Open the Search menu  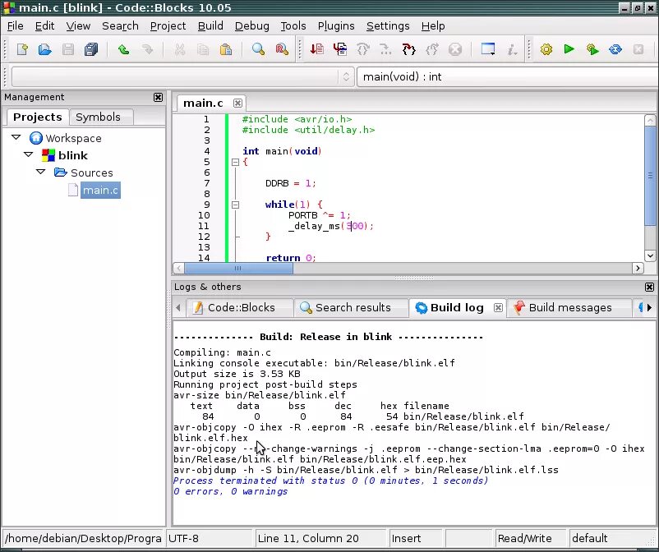click(120, 26)
